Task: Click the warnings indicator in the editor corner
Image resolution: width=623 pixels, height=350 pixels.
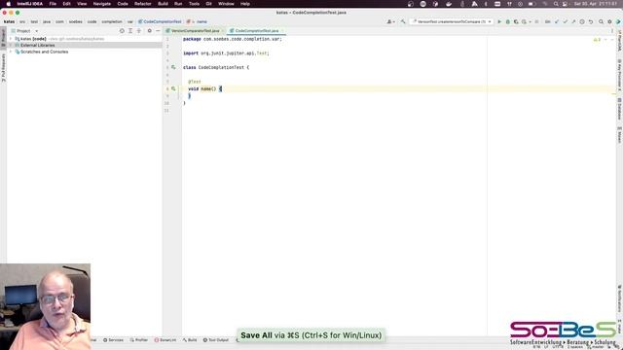Action: pyautogui.click(x=597, y=40)
